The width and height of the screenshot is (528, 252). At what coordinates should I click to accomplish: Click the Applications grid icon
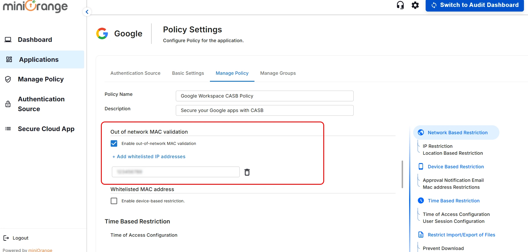[x=9, y=59]
